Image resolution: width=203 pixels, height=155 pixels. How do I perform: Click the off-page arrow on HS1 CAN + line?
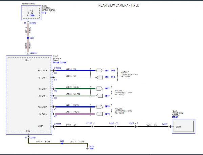[100, 70]
